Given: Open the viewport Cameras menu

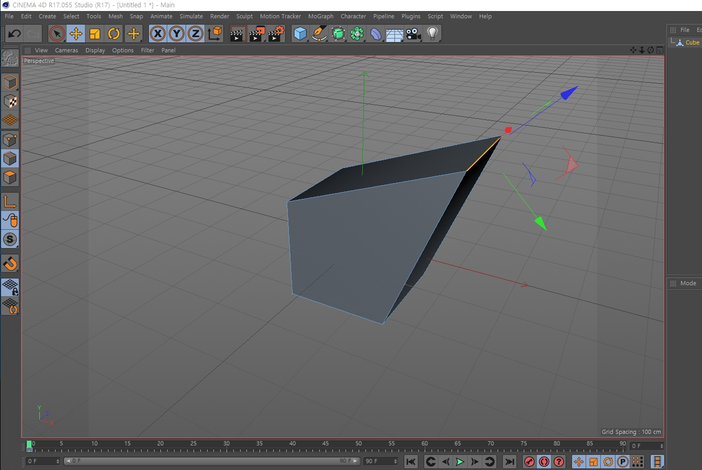Looking at the screenshot, I should pyautogui.click(x=66, y=50).
